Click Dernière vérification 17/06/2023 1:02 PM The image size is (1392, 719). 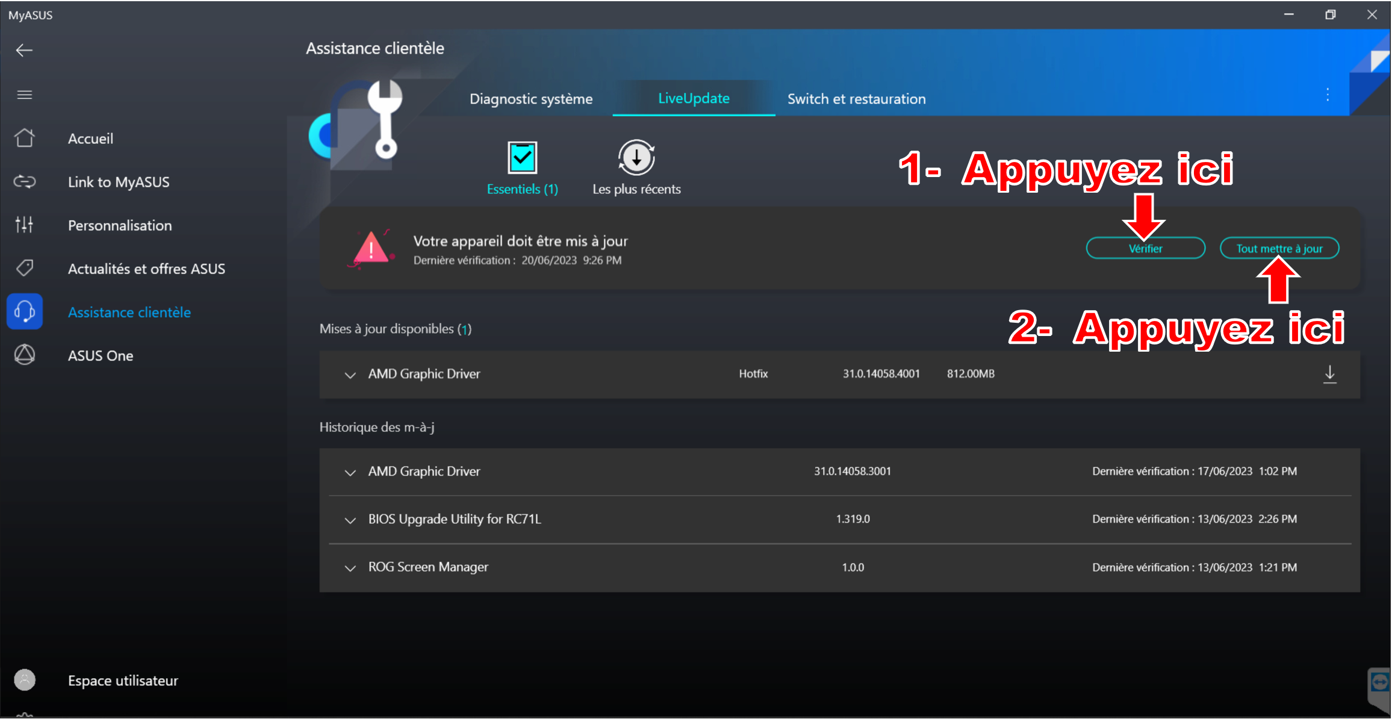coord(1195,471)
